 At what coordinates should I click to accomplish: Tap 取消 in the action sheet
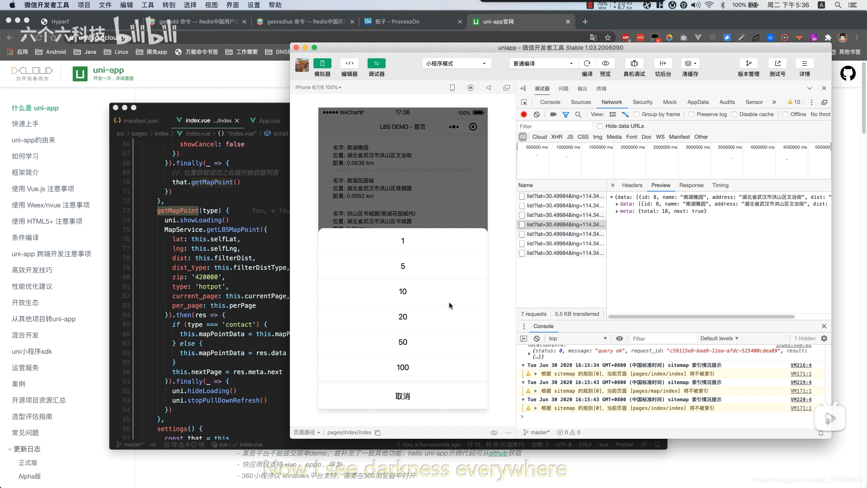[402, 396]
